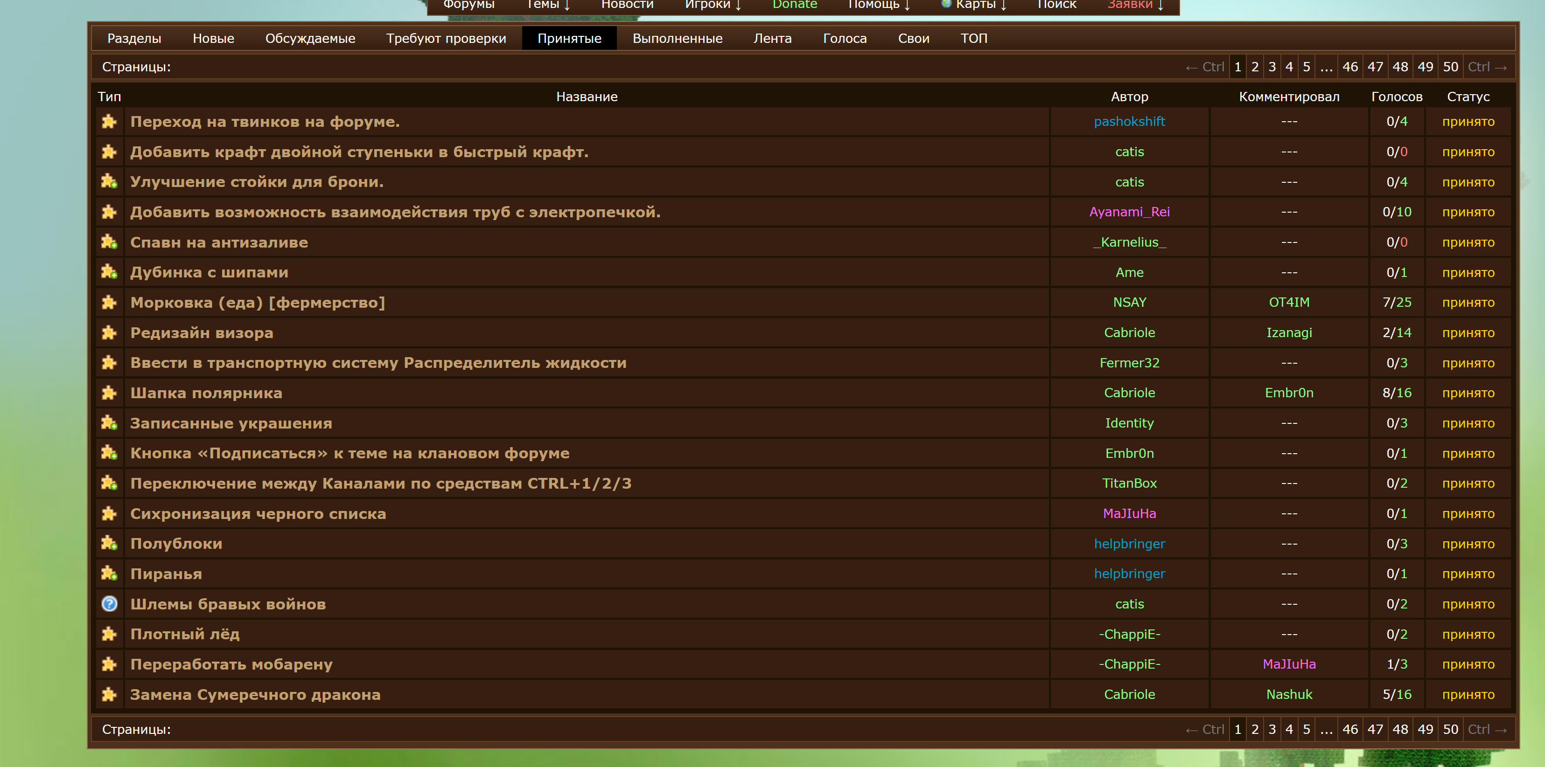This screenshot has width=1545, height=767.
Task: Click question mark icon beside 'Шлемы бравых войнов'
Action: coord(109,603)
